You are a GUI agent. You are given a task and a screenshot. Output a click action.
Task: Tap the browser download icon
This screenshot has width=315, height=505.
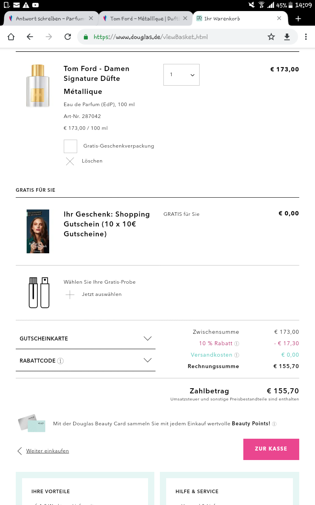click(287, 37)
